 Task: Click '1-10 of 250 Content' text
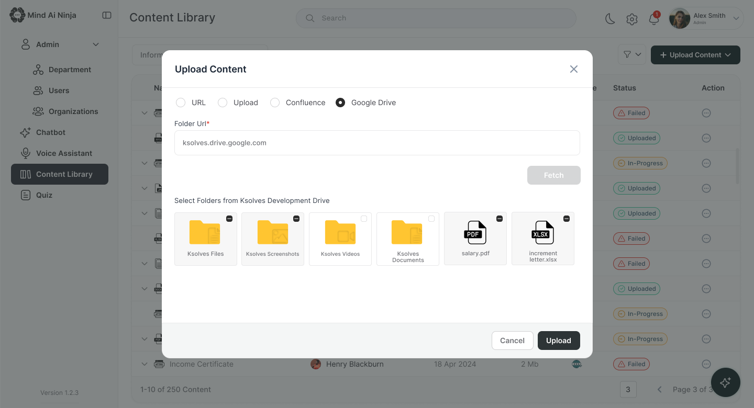coord(175,390)
